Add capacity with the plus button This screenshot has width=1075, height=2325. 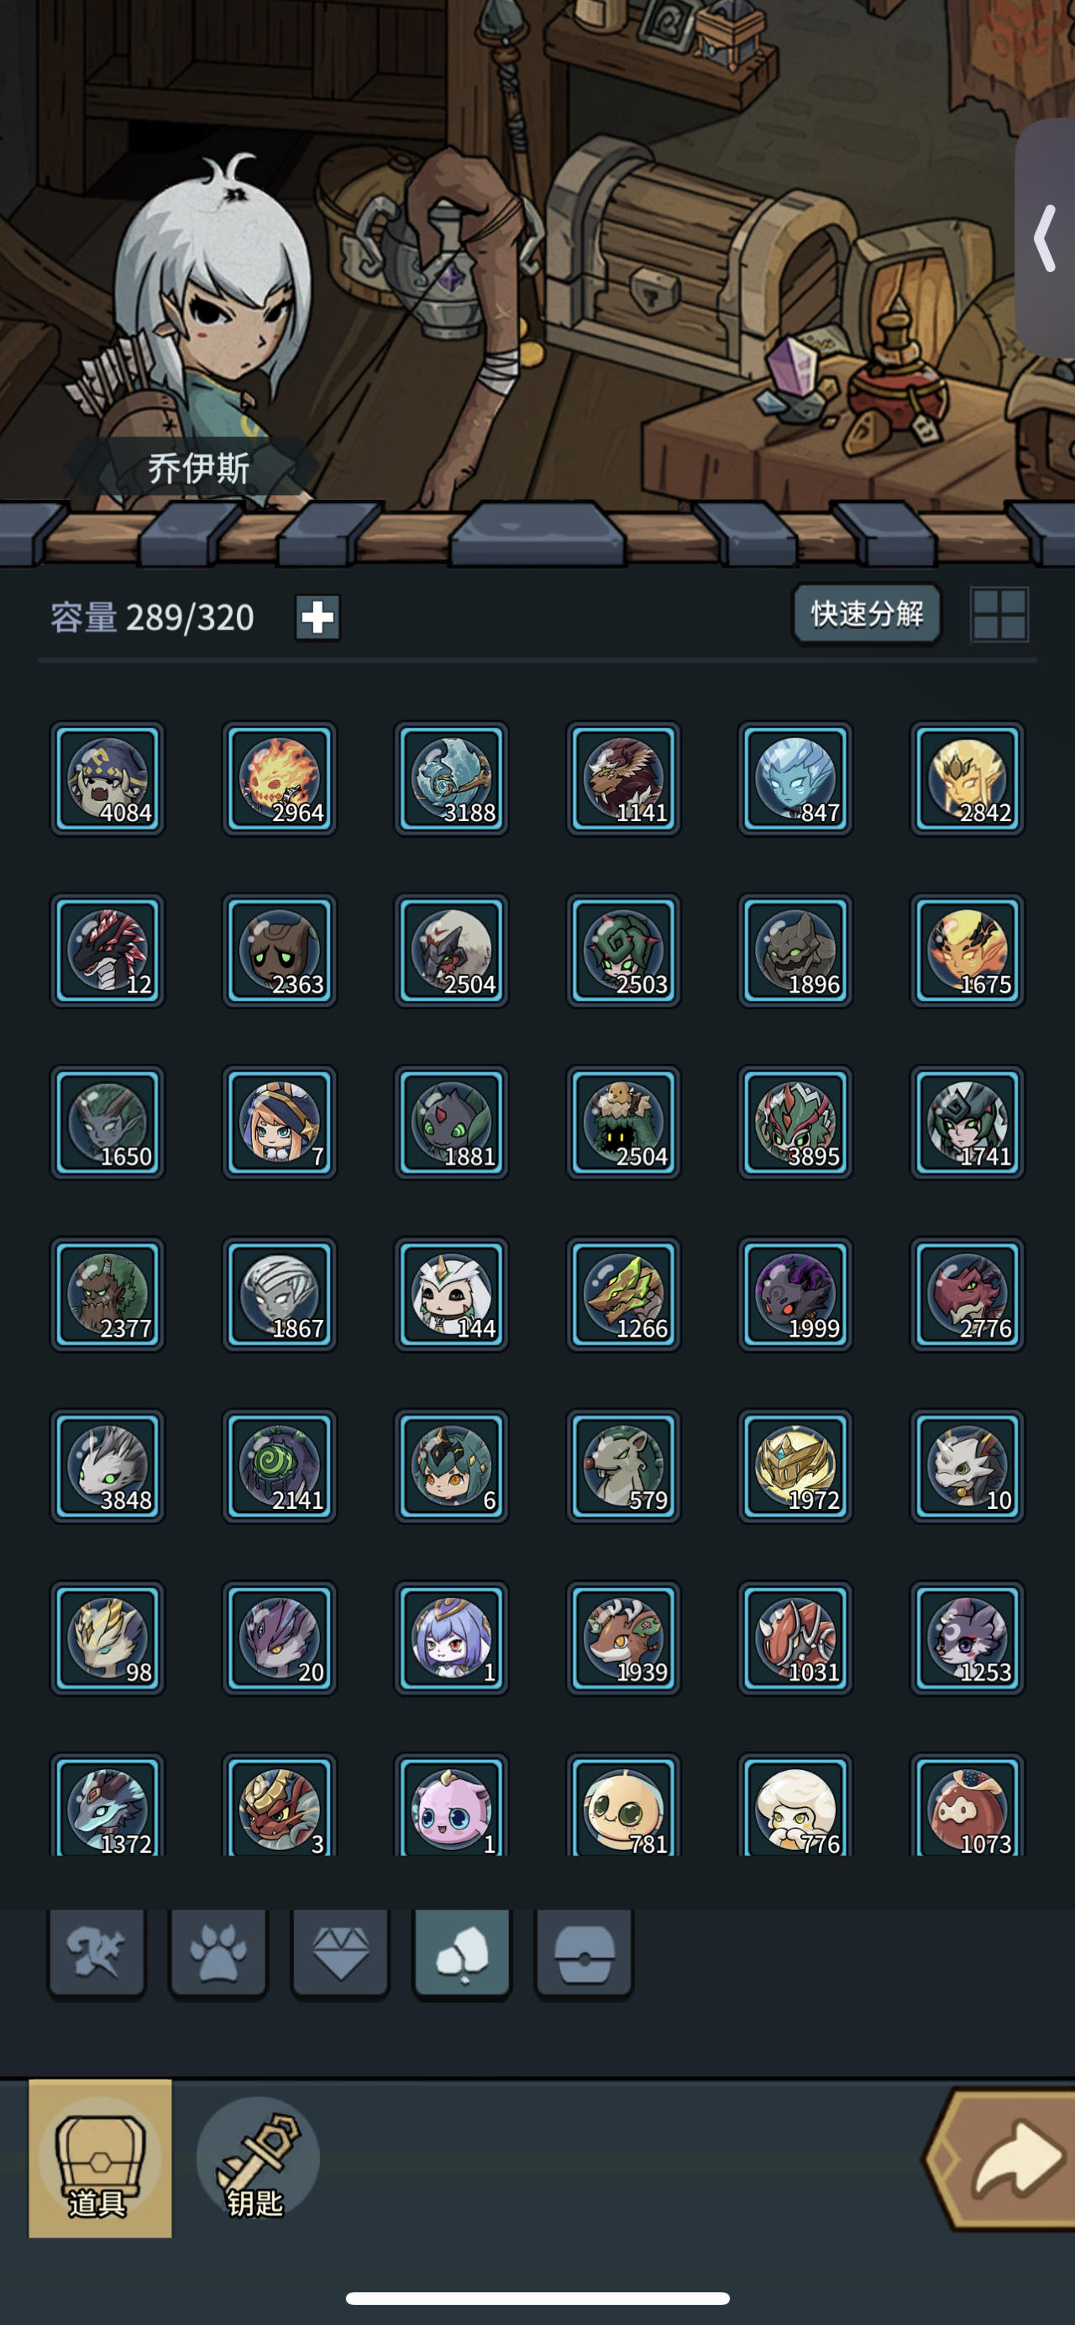(317, 617)
